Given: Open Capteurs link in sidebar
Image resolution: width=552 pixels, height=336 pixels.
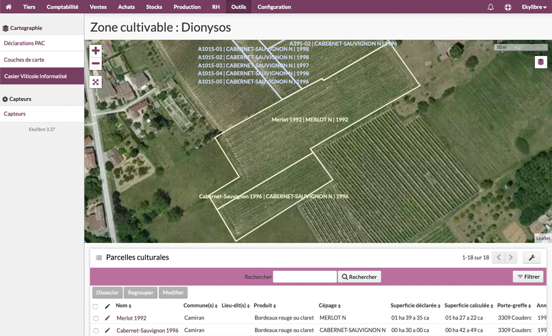Looking at the screenshot, I should (42, 114).
